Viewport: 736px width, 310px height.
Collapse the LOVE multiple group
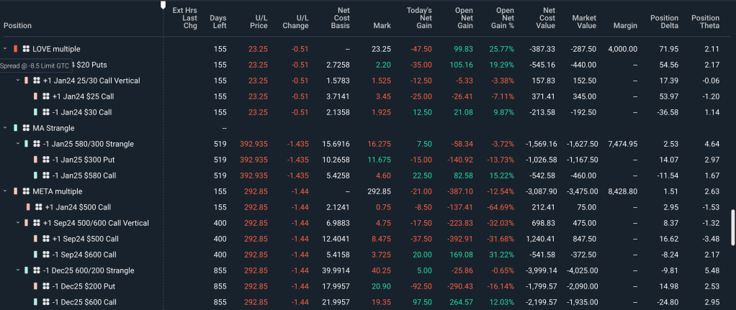(5, 49)
